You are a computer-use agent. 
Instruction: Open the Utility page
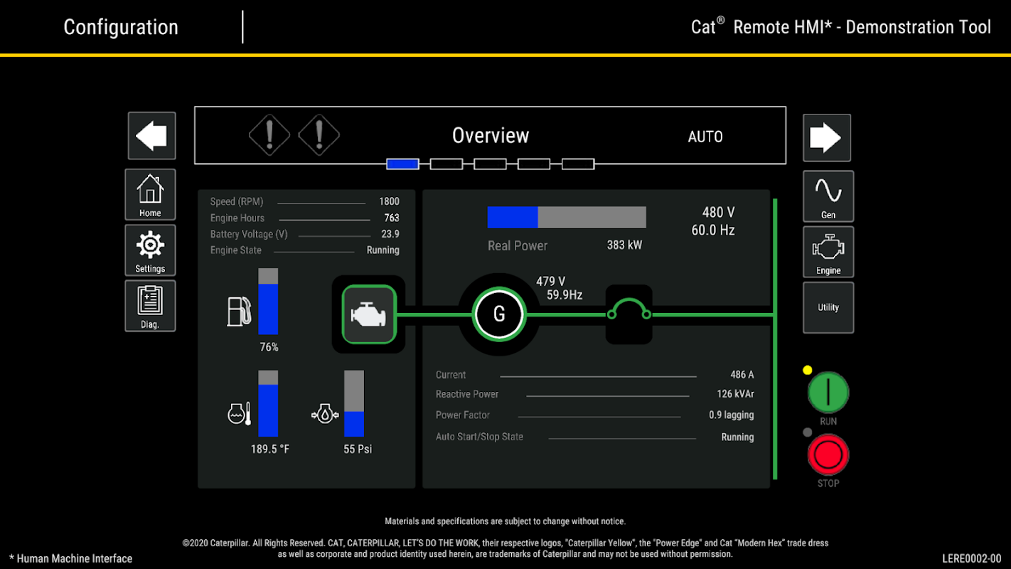[828, 307]
